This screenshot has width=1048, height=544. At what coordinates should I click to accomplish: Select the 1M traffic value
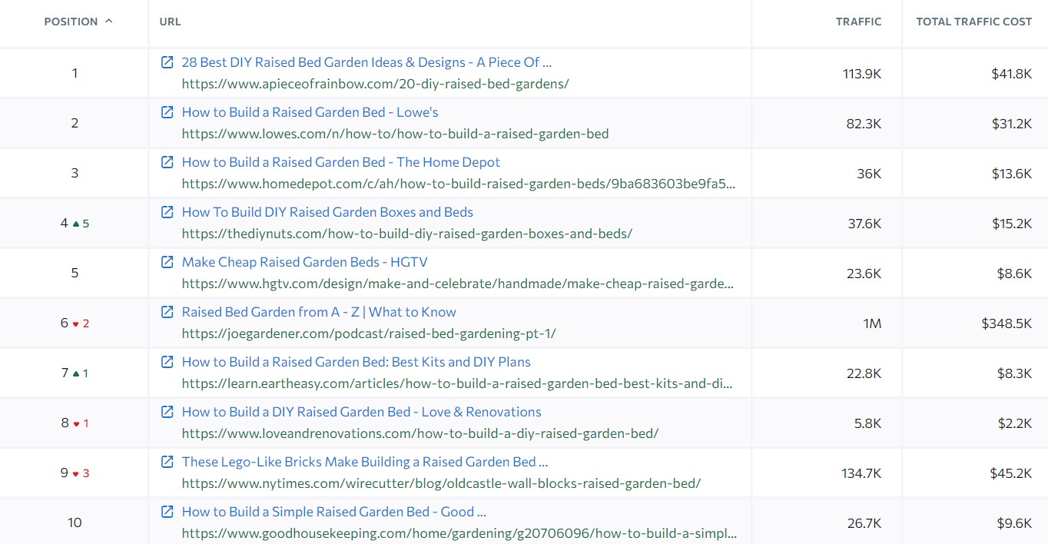tap(872, 323)
